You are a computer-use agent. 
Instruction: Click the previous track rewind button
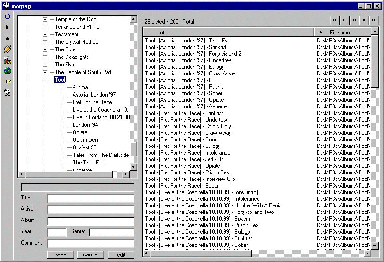pyautogui.click(x=334, y=20)
